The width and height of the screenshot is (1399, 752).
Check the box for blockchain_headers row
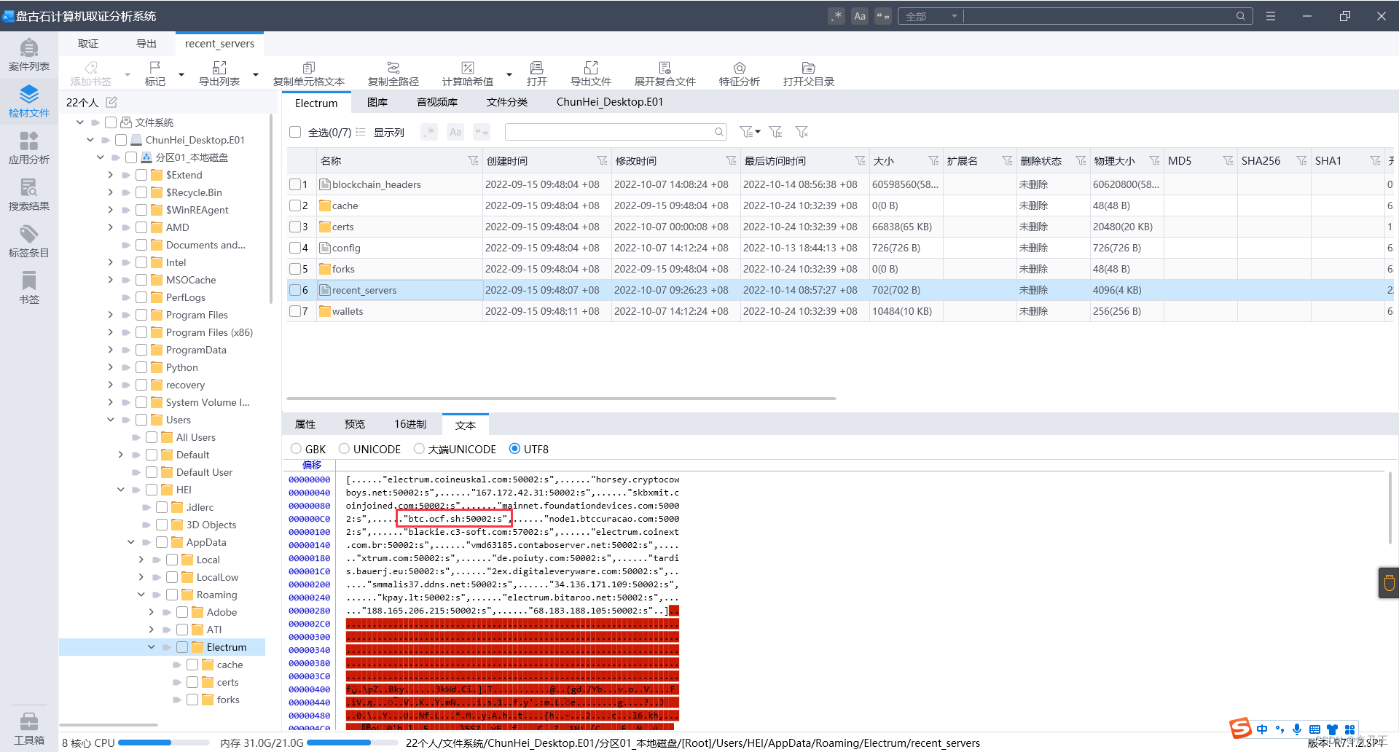[x=295, y=184]
